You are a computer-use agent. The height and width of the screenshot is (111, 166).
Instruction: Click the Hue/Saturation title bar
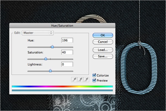pyautogui.click(x=62, y=26)
